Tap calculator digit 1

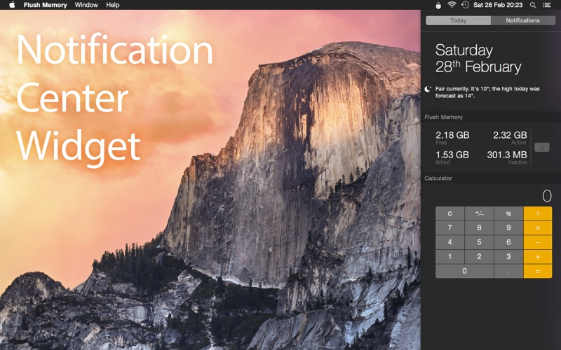click(x=450, y=257)
